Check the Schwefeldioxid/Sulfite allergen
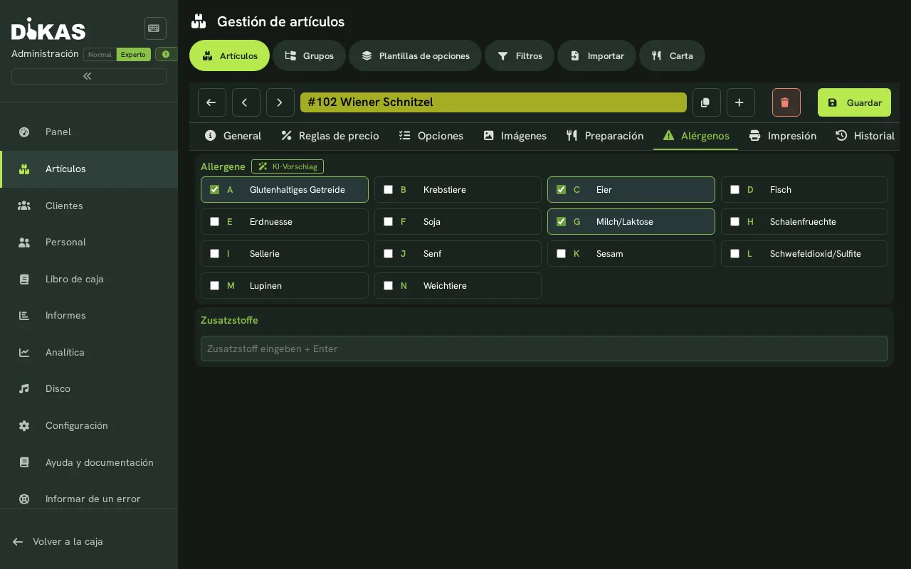The height and width of the screenshot is (569, 911). (x=734, y=254)
